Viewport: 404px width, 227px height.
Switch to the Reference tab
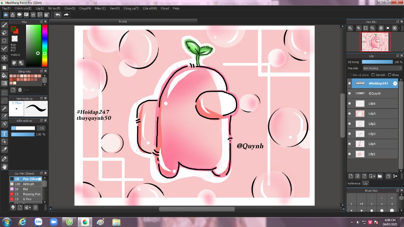pyautogui.click(x=354, y=184)
